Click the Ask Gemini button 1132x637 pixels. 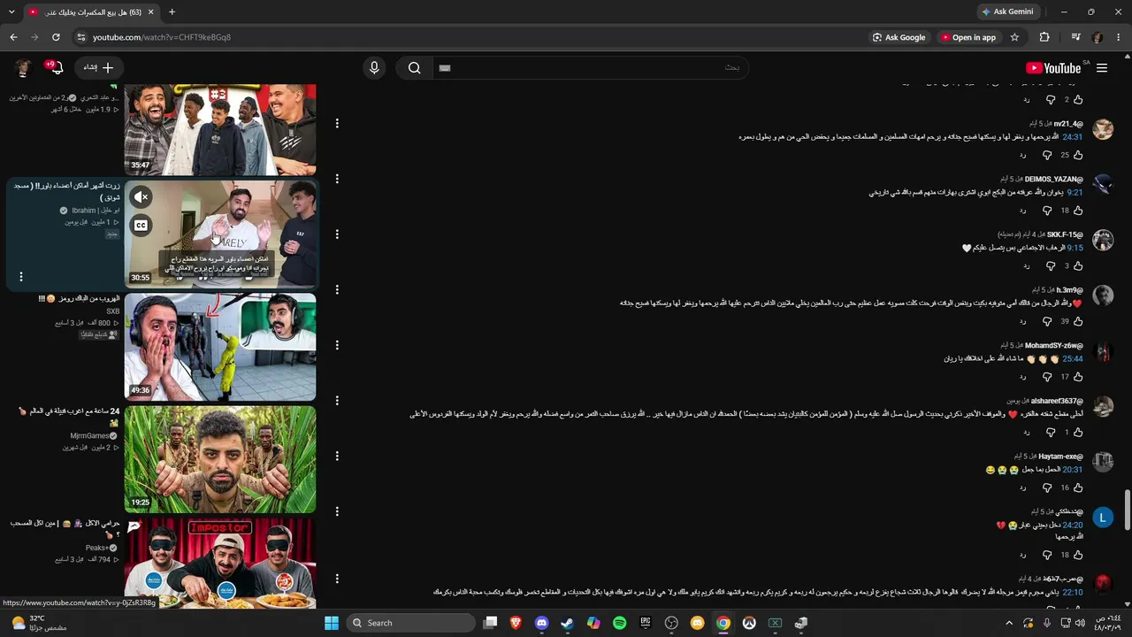[1007, 12]
